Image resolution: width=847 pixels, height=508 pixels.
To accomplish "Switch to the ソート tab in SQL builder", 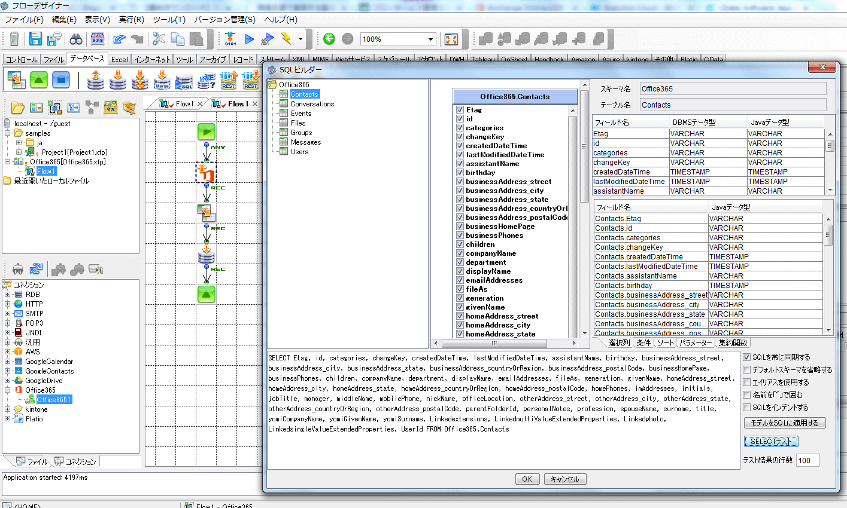I will tap(664, 343).
